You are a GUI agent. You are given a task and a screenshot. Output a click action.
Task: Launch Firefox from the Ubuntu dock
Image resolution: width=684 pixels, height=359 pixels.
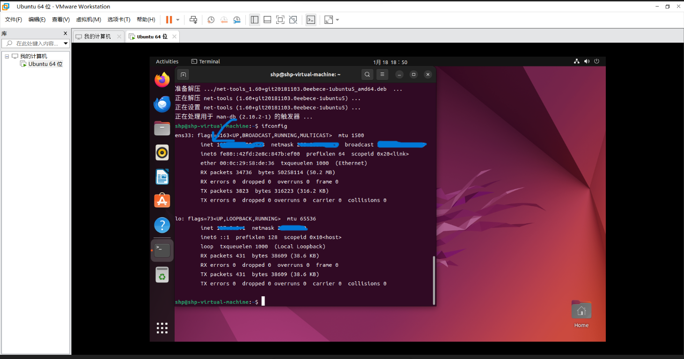tap(162, 80)
